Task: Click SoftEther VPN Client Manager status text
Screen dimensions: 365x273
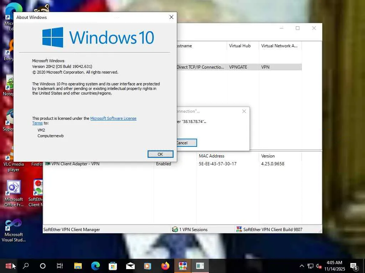Action: coord(72,229)
